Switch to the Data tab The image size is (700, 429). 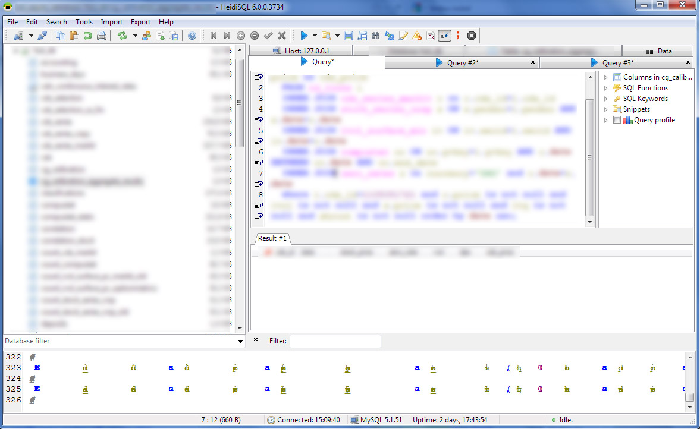point(658,51)
